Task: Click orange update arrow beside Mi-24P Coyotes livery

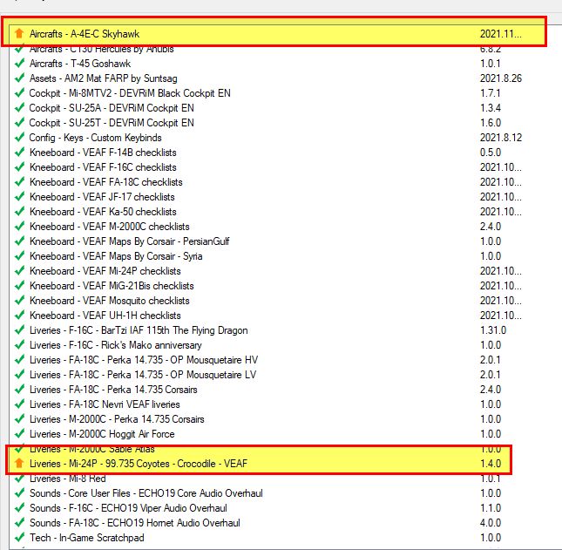Action: (x=20, y=463)
